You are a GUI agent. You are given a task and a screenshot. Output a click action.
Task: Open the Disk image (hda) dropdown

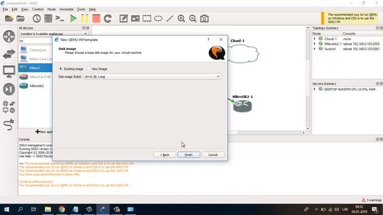click(x=152, y=76)
